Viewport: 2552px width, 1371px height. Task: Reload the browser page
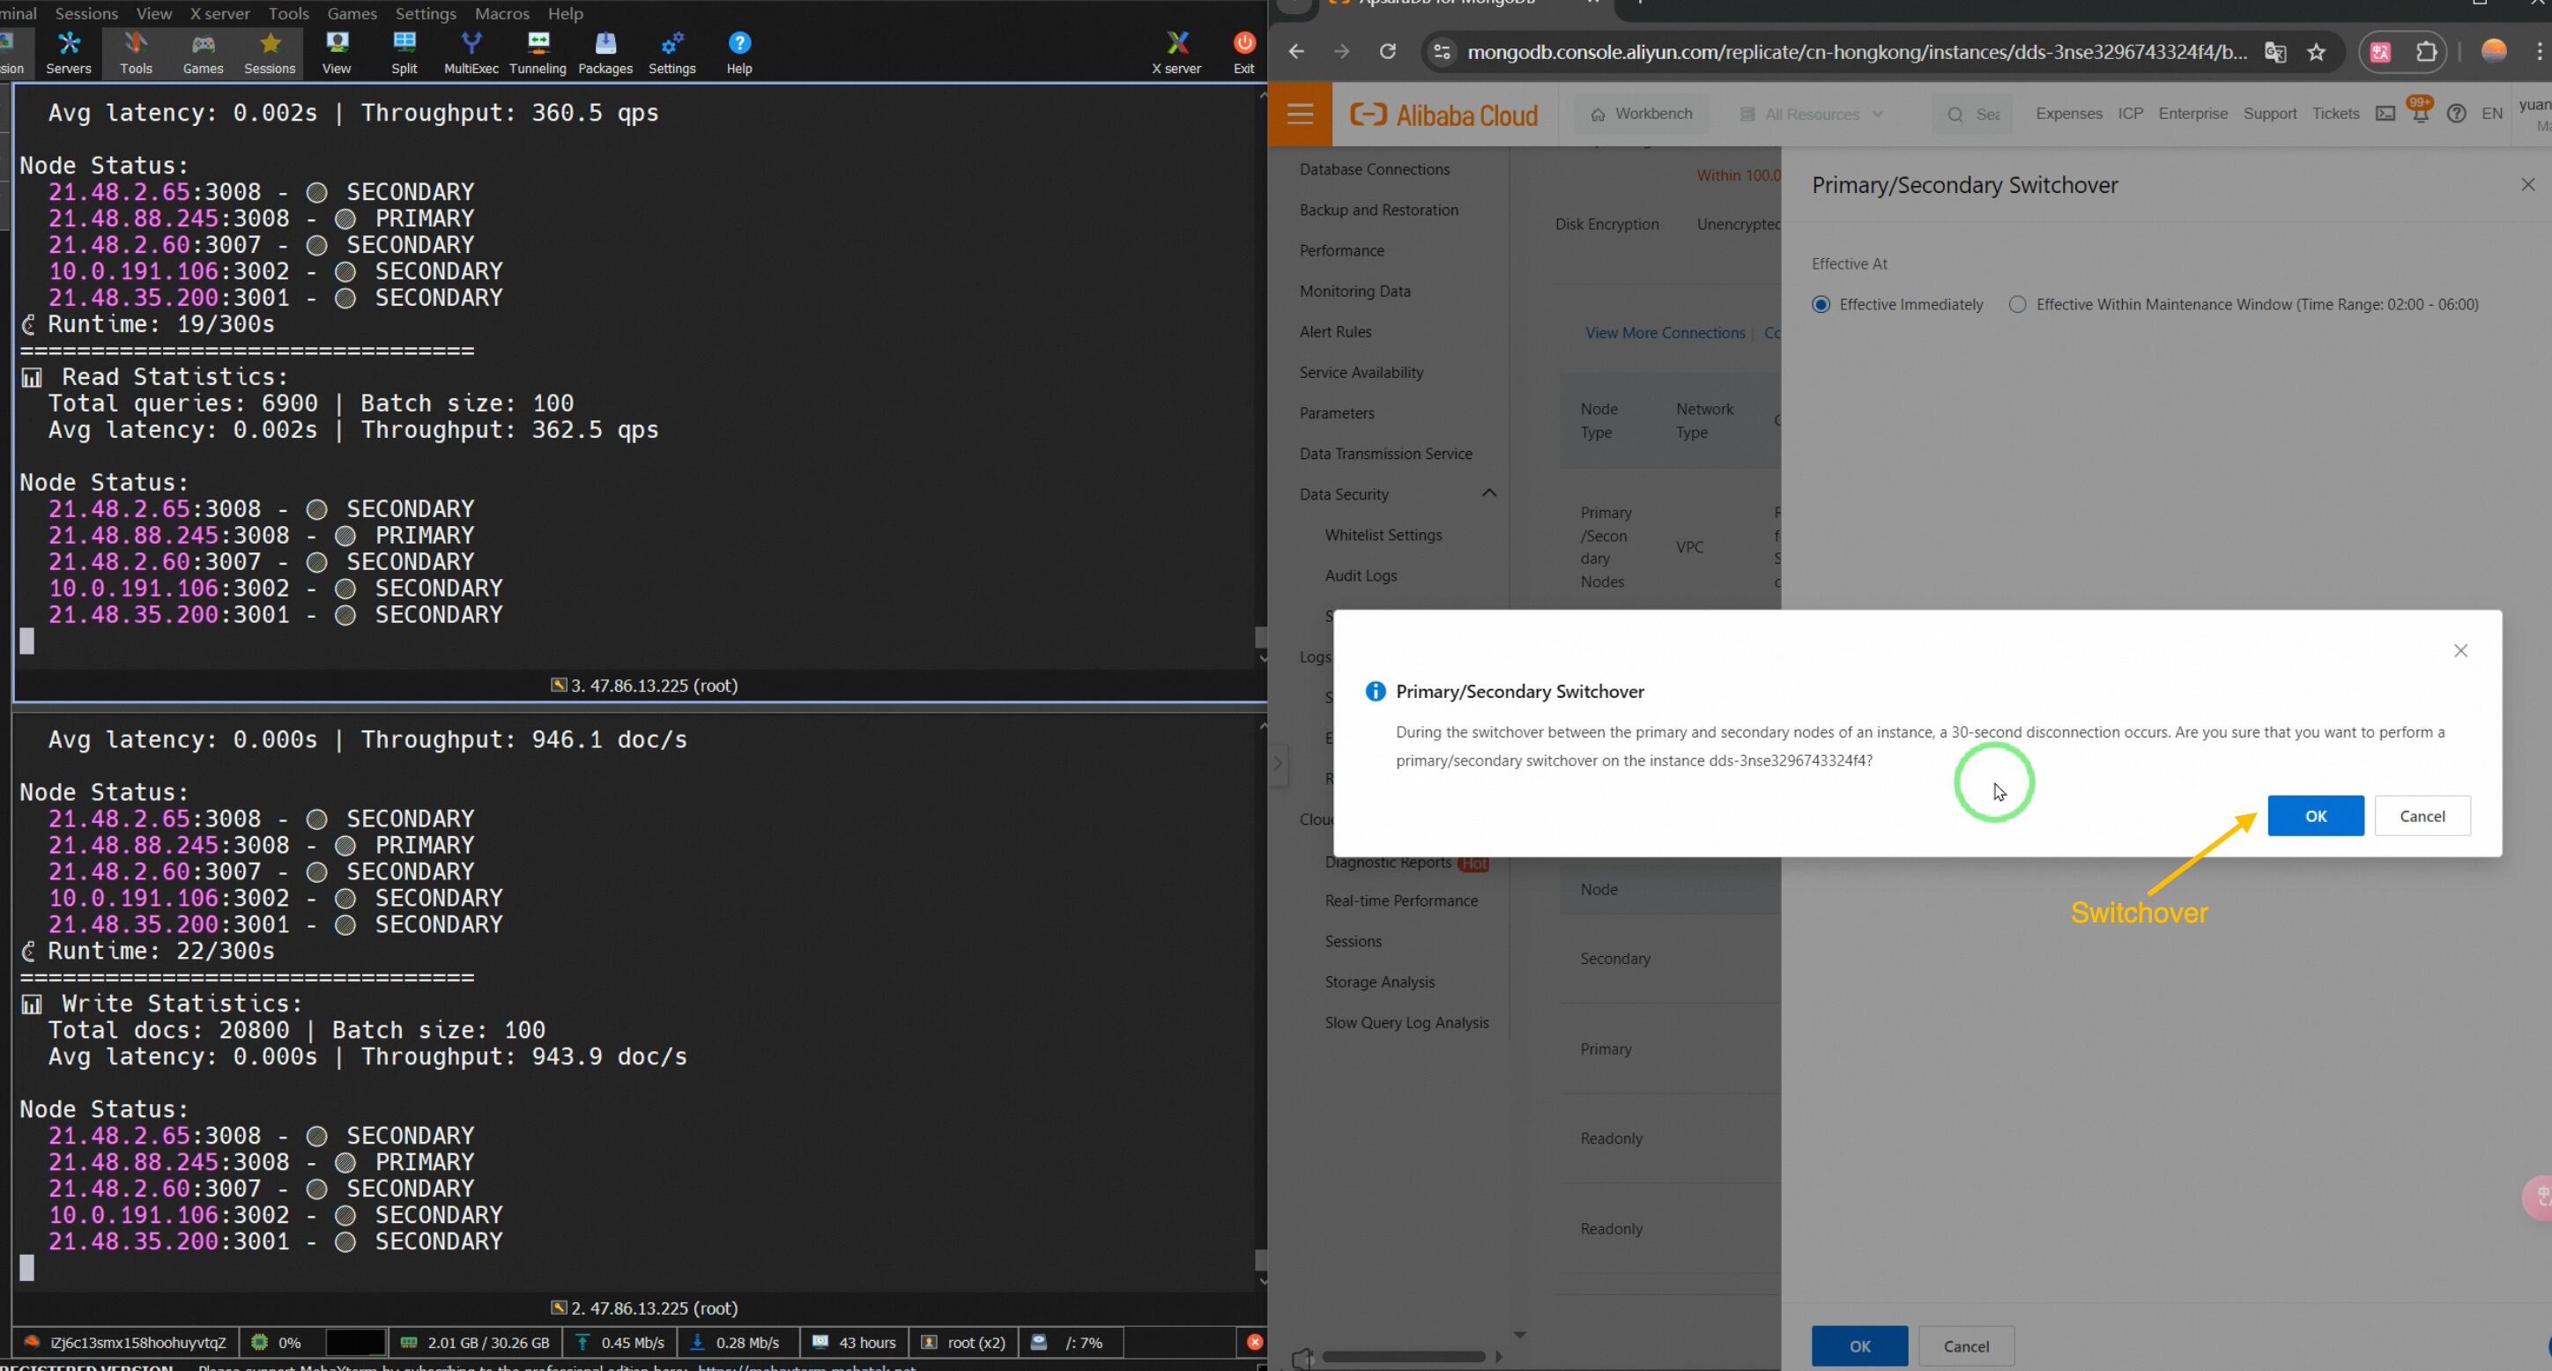1388,51
